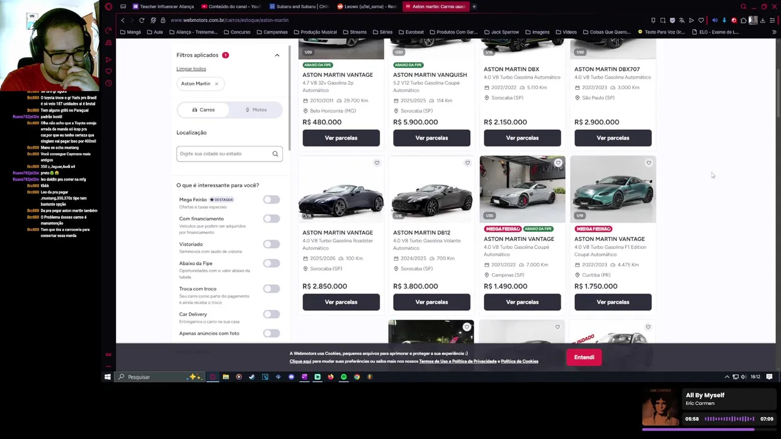Click Opera tab search magnifier

click(x=744, y=7)
